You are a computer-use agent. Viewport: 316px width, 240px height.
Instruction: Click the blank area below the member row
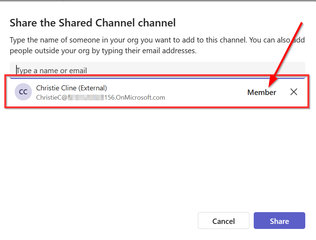tap(157, 154)
